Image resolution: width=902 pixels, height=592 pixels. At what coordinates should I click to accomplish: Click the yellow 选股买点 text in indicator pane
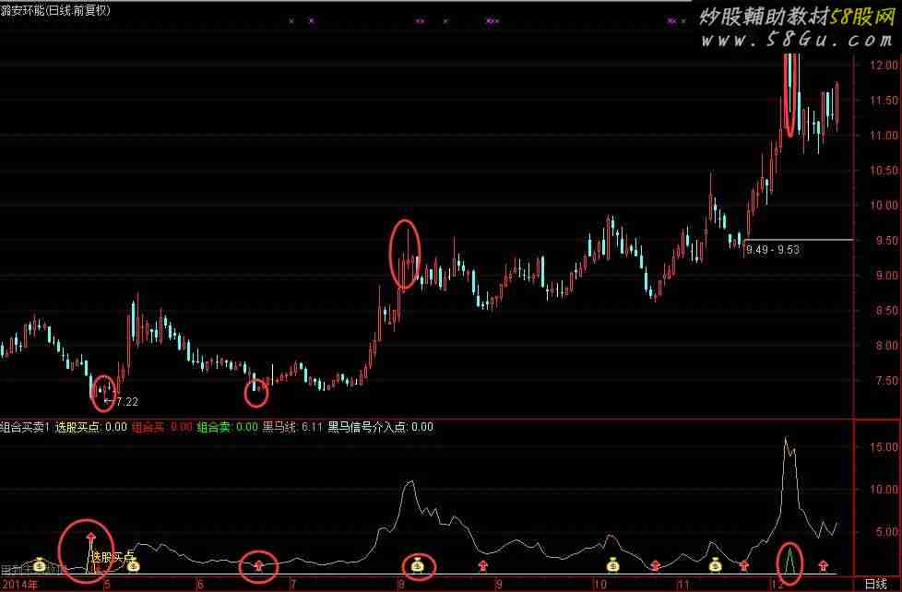[x=113, y=557]
